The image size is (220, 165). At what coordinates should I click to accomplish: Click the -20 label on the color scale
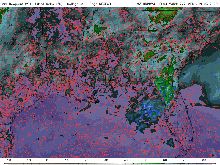8,160
